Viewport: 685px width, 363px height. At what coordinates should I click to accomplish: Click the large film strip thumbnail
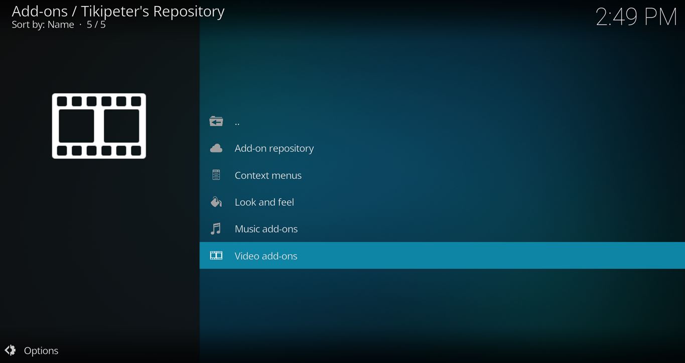pyautogui.click(x=99, y=126)
